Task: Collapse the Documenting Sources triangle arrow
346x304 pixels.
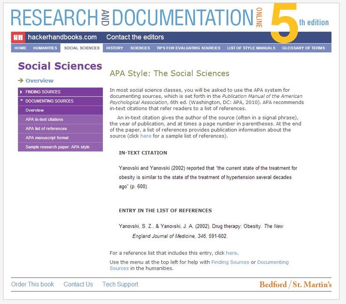Action: 22,100
